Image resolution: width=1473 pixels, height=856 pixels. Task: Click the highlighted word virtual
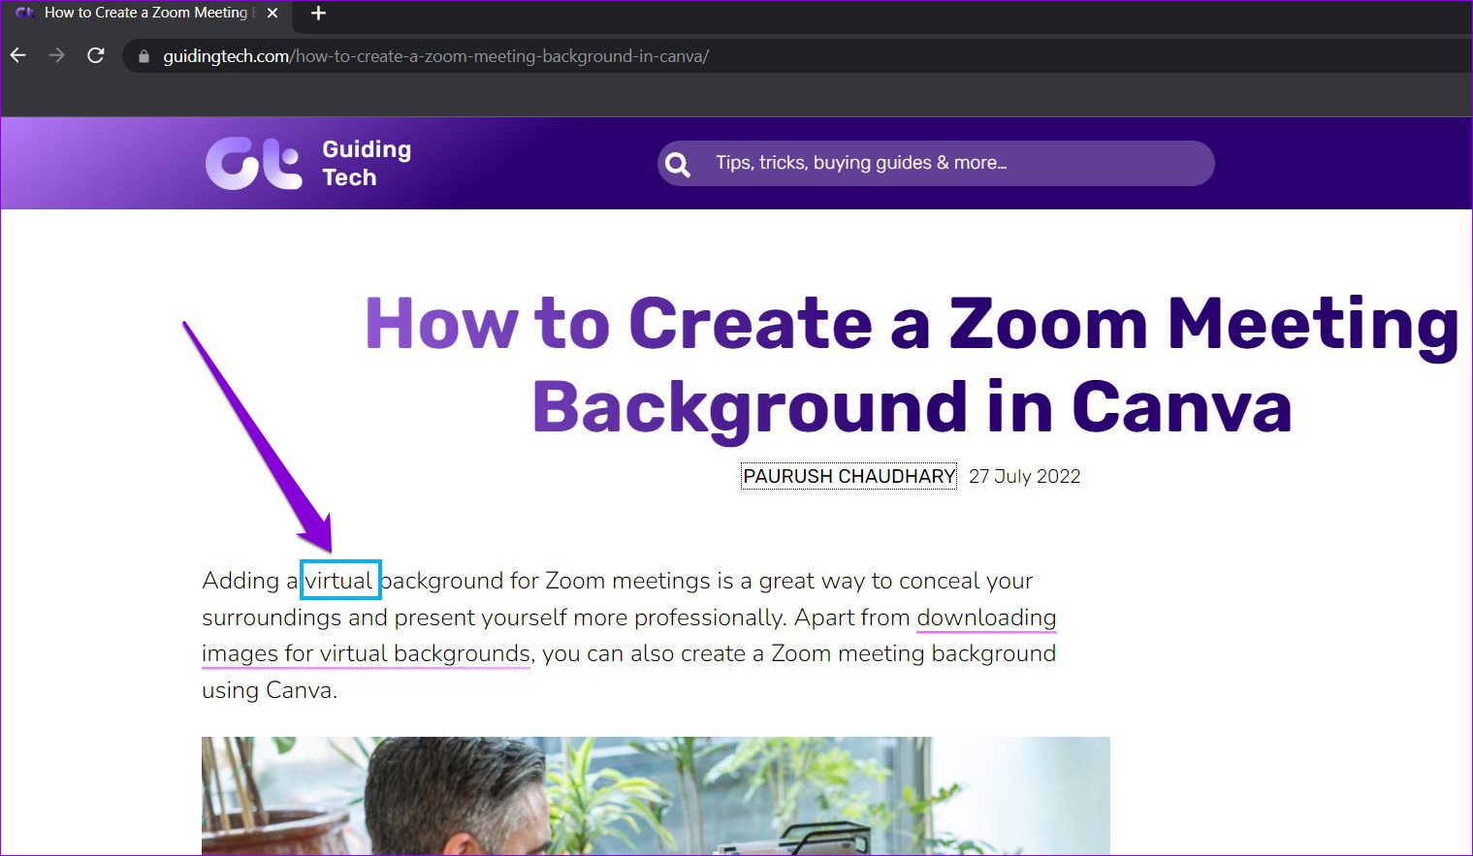339,581
